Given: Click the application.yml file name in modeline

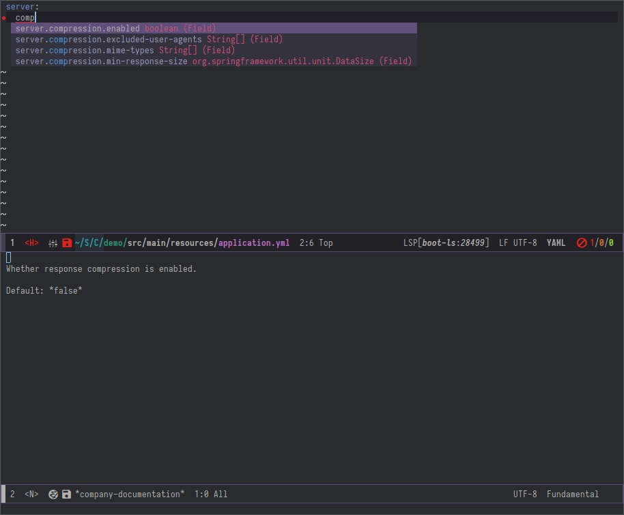Looking at the screenshot, I should (254, 242).
